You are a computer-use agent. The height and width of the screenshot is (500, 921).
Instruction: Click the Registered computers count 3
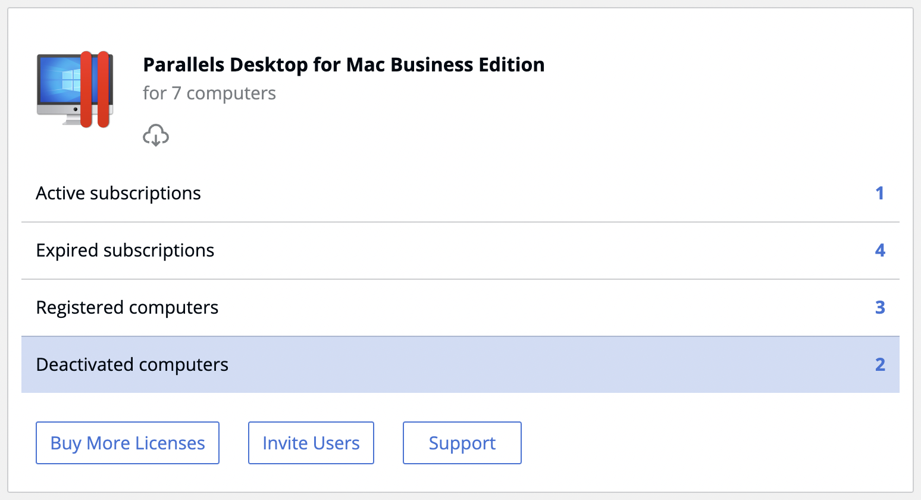click(880, 308)
